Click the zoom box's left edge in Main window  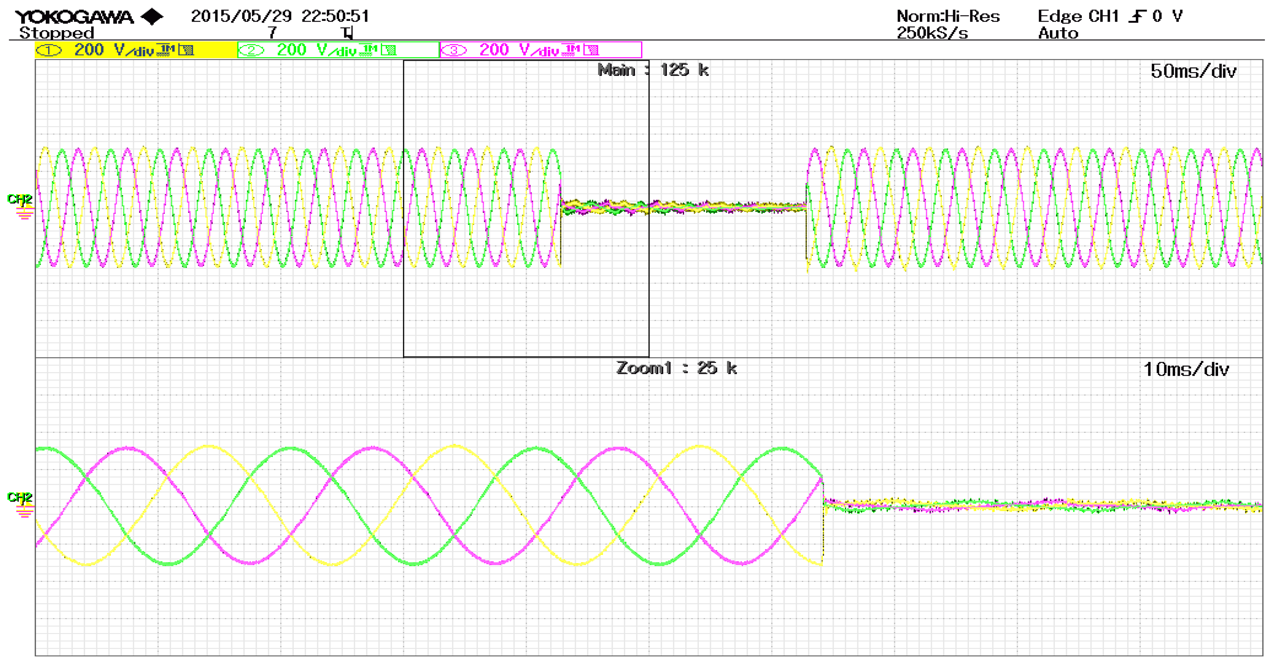point(403,209)
